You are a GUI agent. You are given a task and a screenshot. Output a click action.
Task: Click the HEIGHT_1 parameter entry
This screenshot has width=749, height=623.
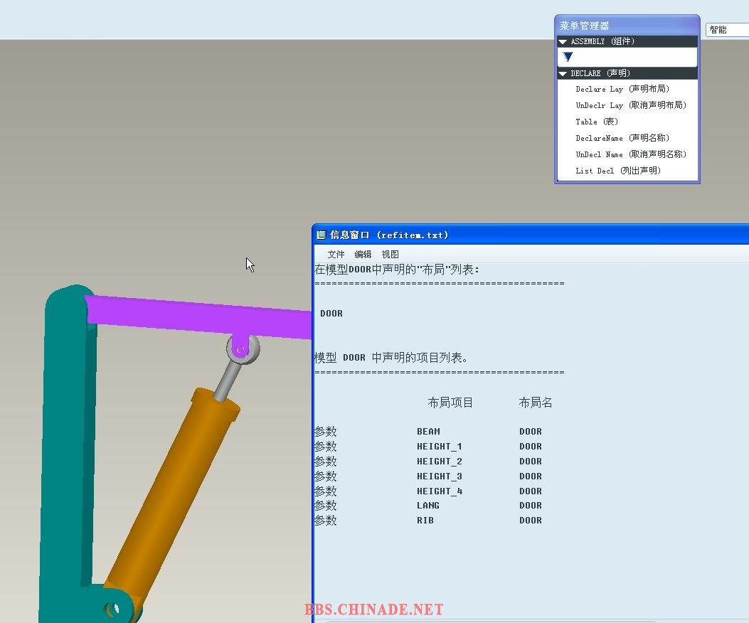(440, 446)
